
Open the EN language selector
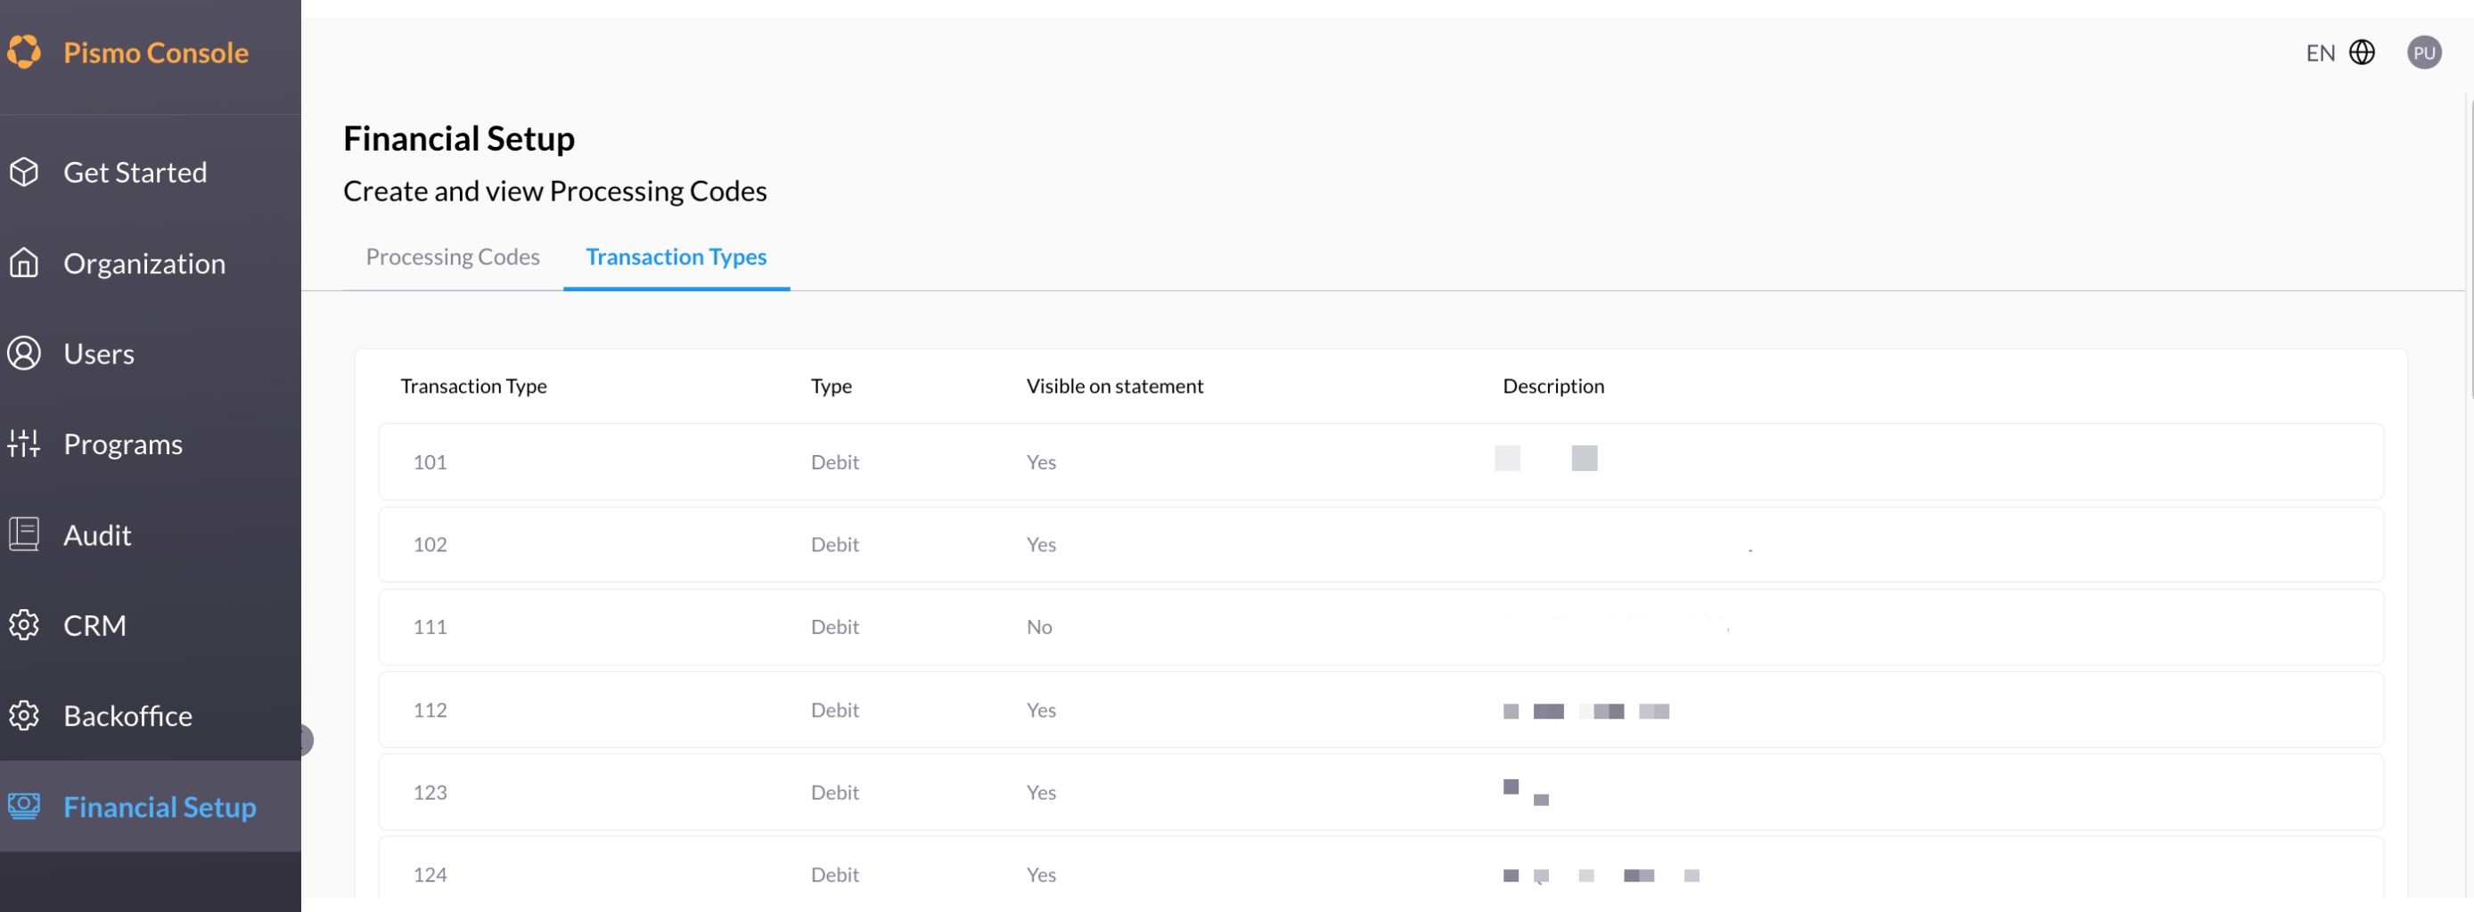2321,53
